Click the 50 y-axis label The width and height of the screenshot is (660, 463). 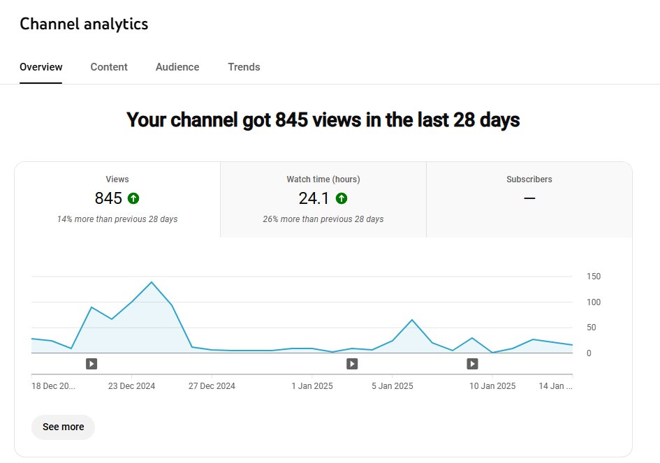point(592,328)
